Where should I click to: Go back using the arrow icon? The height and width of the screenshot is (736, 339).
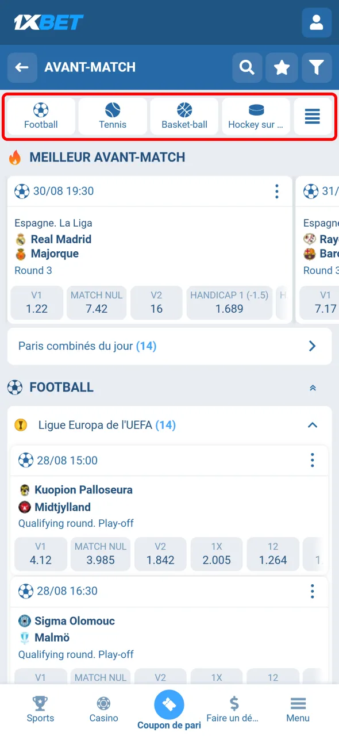click(22, 67)
